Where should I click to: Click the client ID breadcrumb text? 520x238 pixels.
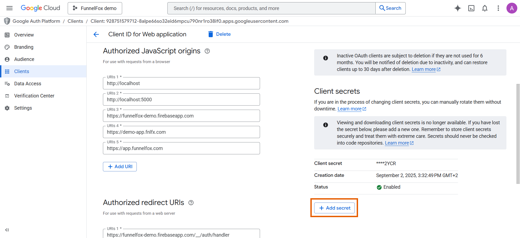(x=189, y=21)
